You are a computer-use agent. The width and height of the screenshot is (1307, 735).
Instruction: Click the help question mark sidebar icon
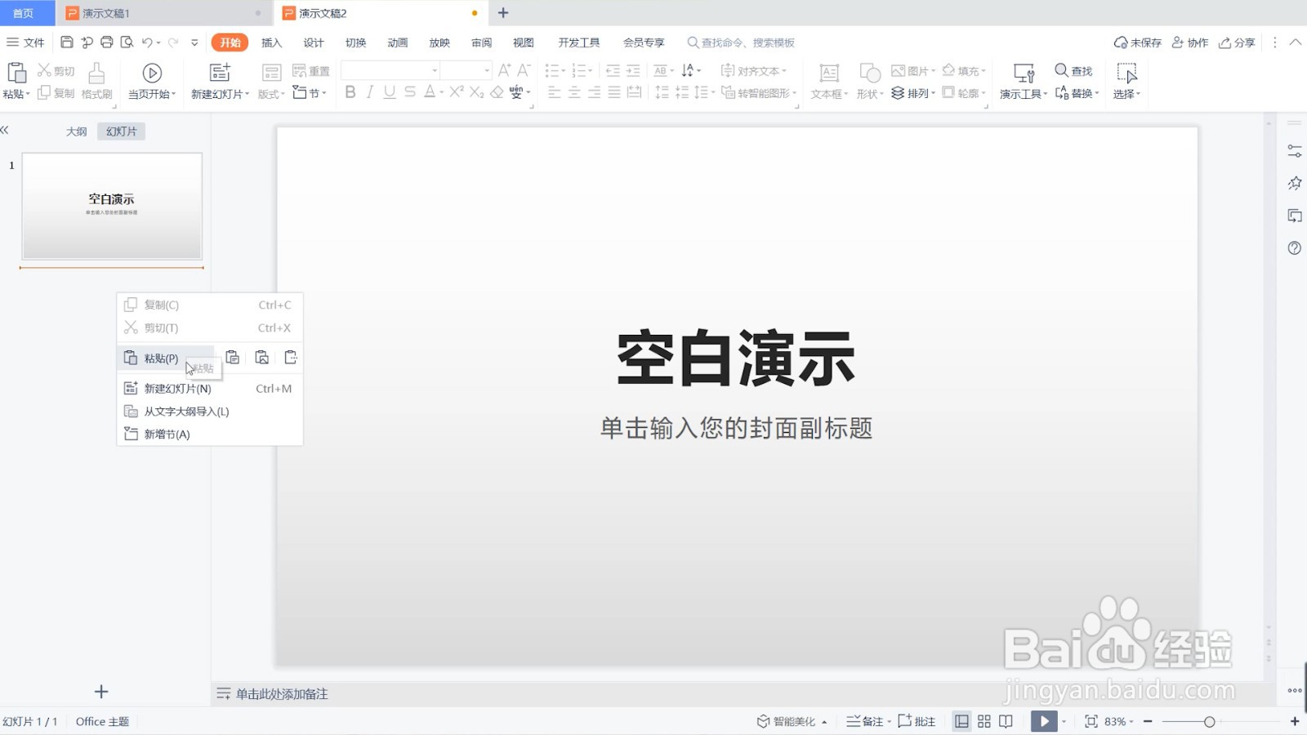1295,247
